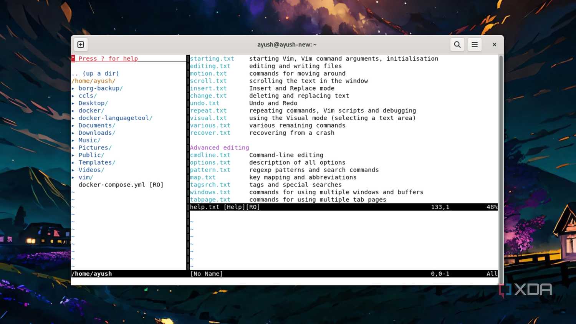Screen dimensions: 576x324
Task: Expand the docker folder arrow
Action: click(73, 111)
